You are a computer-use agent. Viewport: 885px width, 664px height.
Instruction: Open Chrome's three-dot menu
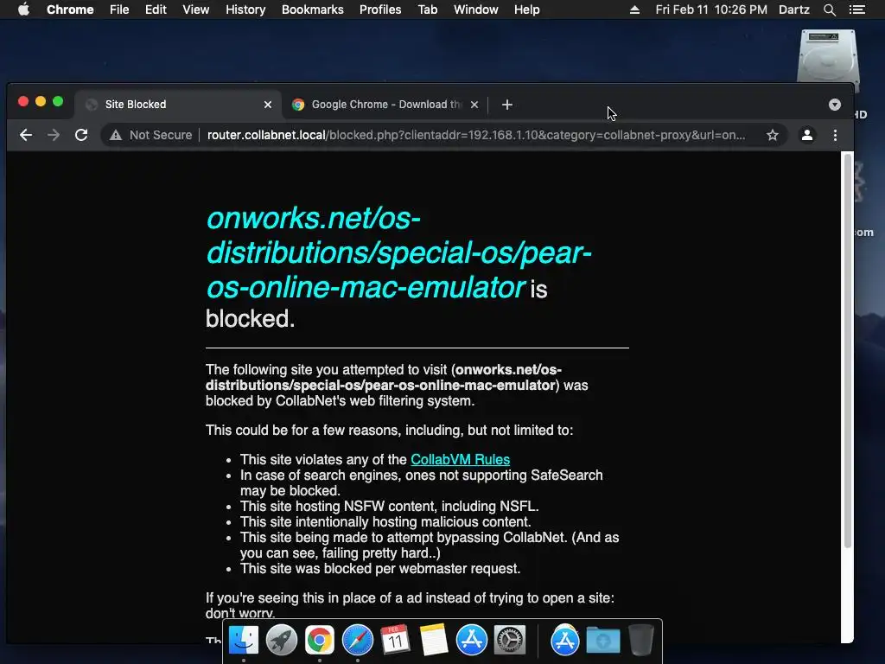(x=836, y=135)
